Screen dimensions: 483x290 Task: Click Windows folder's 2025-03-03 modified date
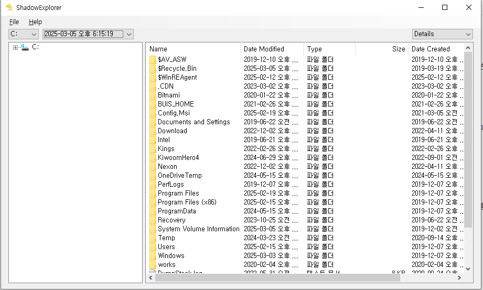click(x=271, y=256)
